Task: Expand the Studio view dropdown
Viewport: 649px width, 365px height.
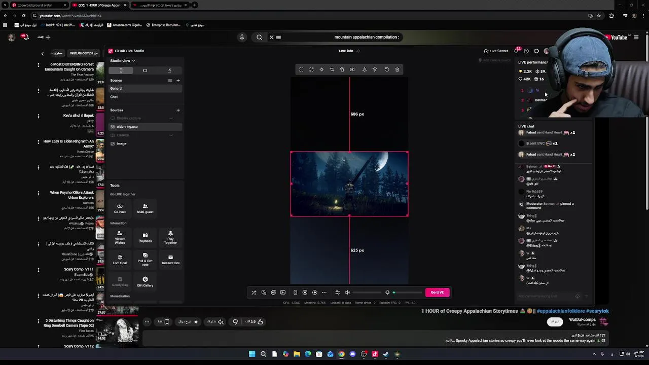Action: pos(122,61)
